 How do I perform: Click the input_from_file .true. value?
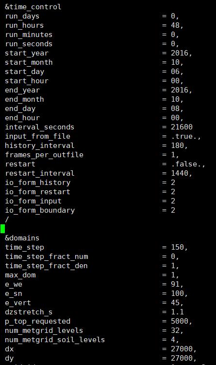pyautogui.click(x=186, y=136)
